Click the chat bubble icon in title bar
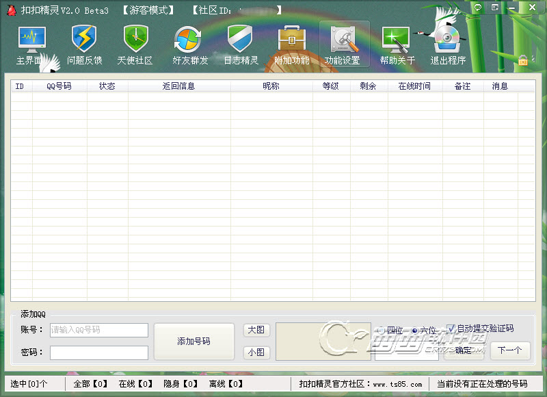The width and height of the screenshot is (547, 397). click(x=478, y=8)
